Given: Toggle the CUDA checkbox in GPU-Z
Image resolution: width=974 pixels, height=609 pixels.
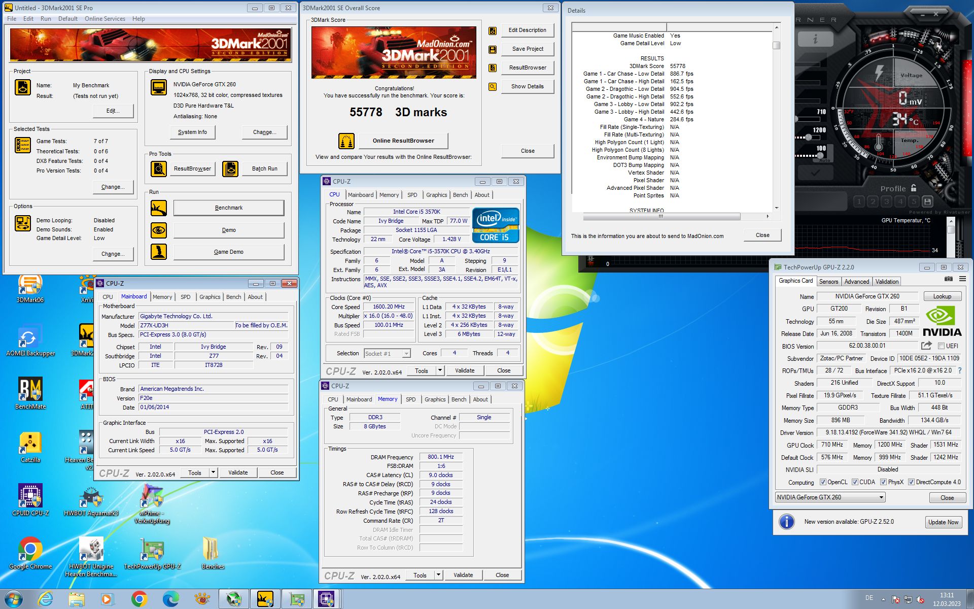Looking at the screenshot, I should [855, 482].
